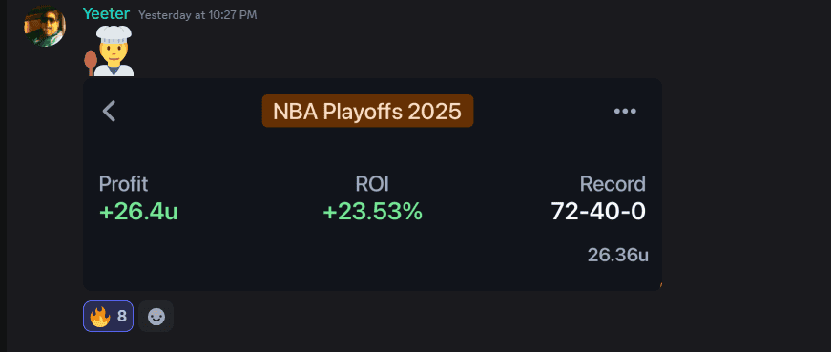Viewport: 831px width, 352px height.
Task: Select the NBA Playoffs 2025 title badge
Action: 367,111
